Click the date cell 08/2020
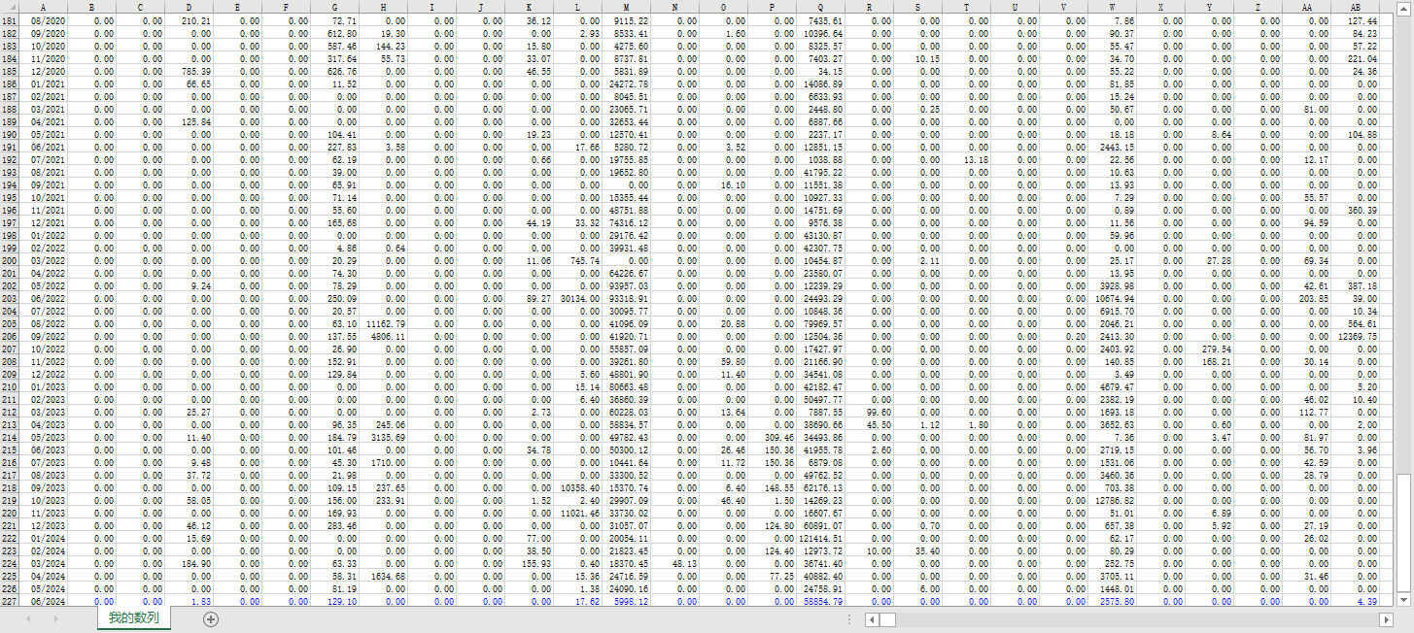This screenshot has width=1414, height=633. (44, 20)
